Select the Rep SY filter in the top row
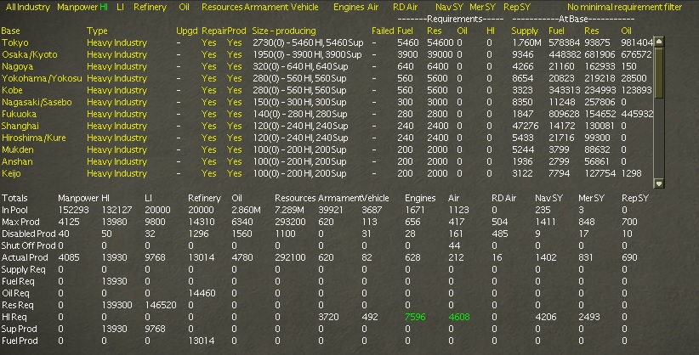The height and width of the screenshot is (355, 699). coord(517,7)
